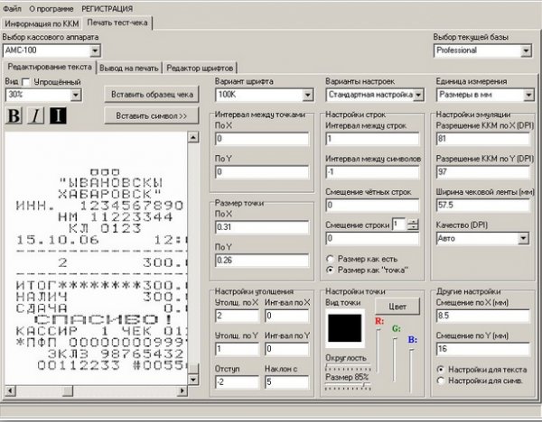542x422 pixels.
Task: Toggle inverse text formatting button
Action: tap(57, 115)
